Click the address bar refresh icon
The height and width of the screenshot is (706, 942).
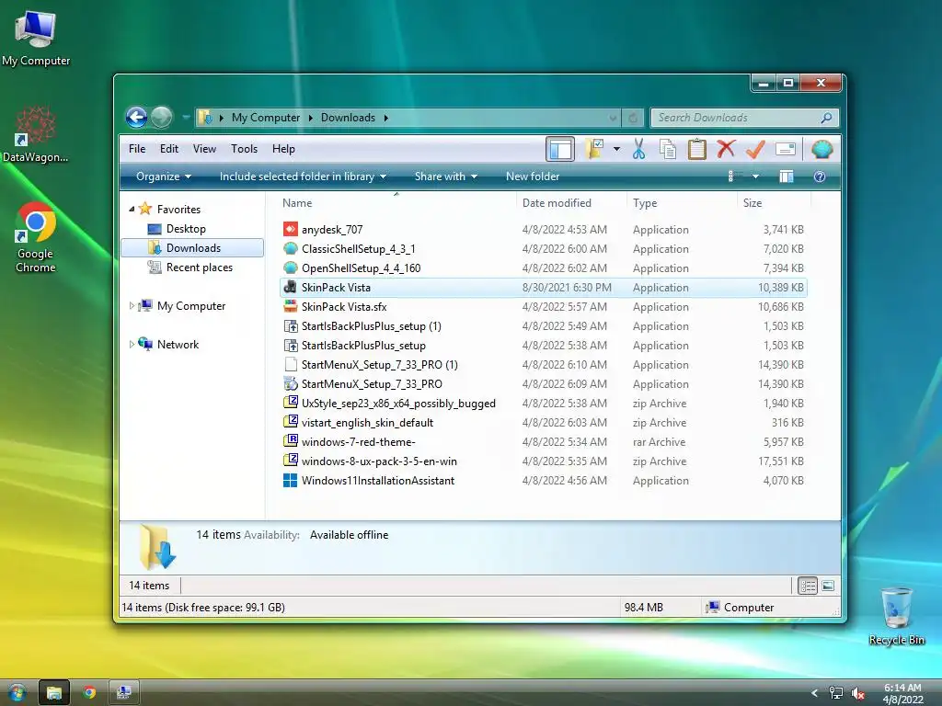pos(633,118)
